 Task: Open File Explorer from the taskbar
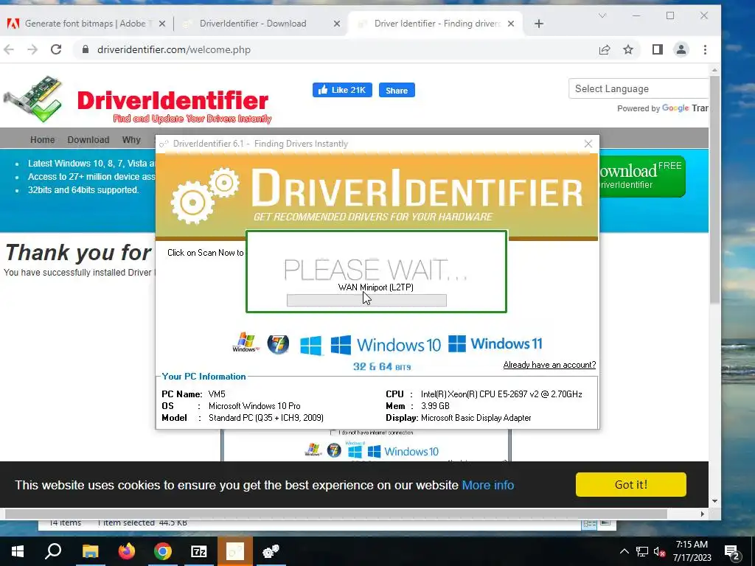coord(90,551)
